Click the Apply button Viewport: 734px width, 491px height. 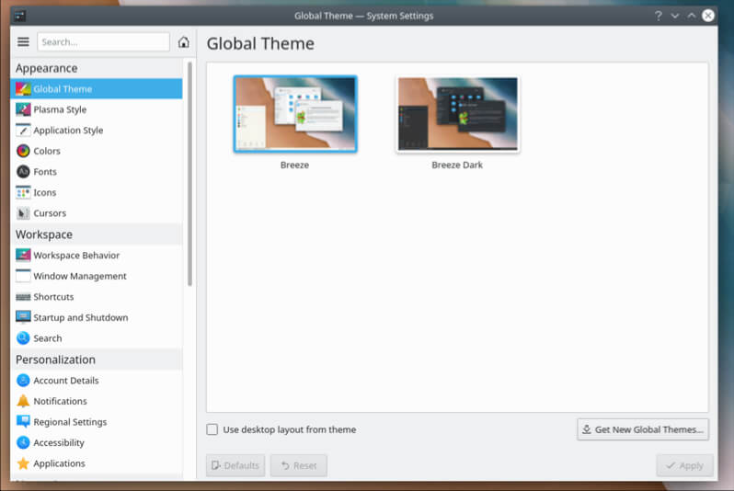coord(685,465)
